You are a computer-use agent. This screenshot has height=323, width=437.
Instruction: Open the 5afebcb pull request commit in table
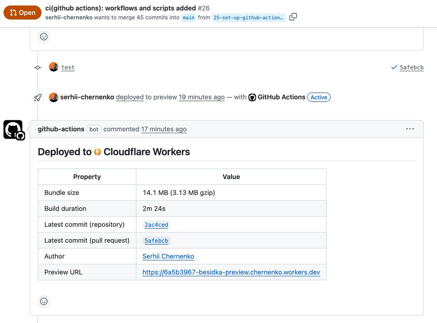click(156, 240)
